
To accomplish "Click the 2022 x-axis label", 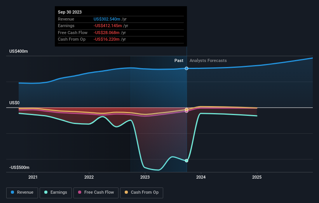I will coord(89,177).
